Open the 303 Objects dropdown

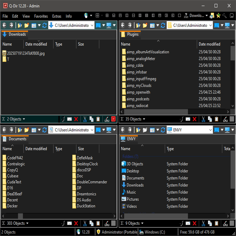27,223
